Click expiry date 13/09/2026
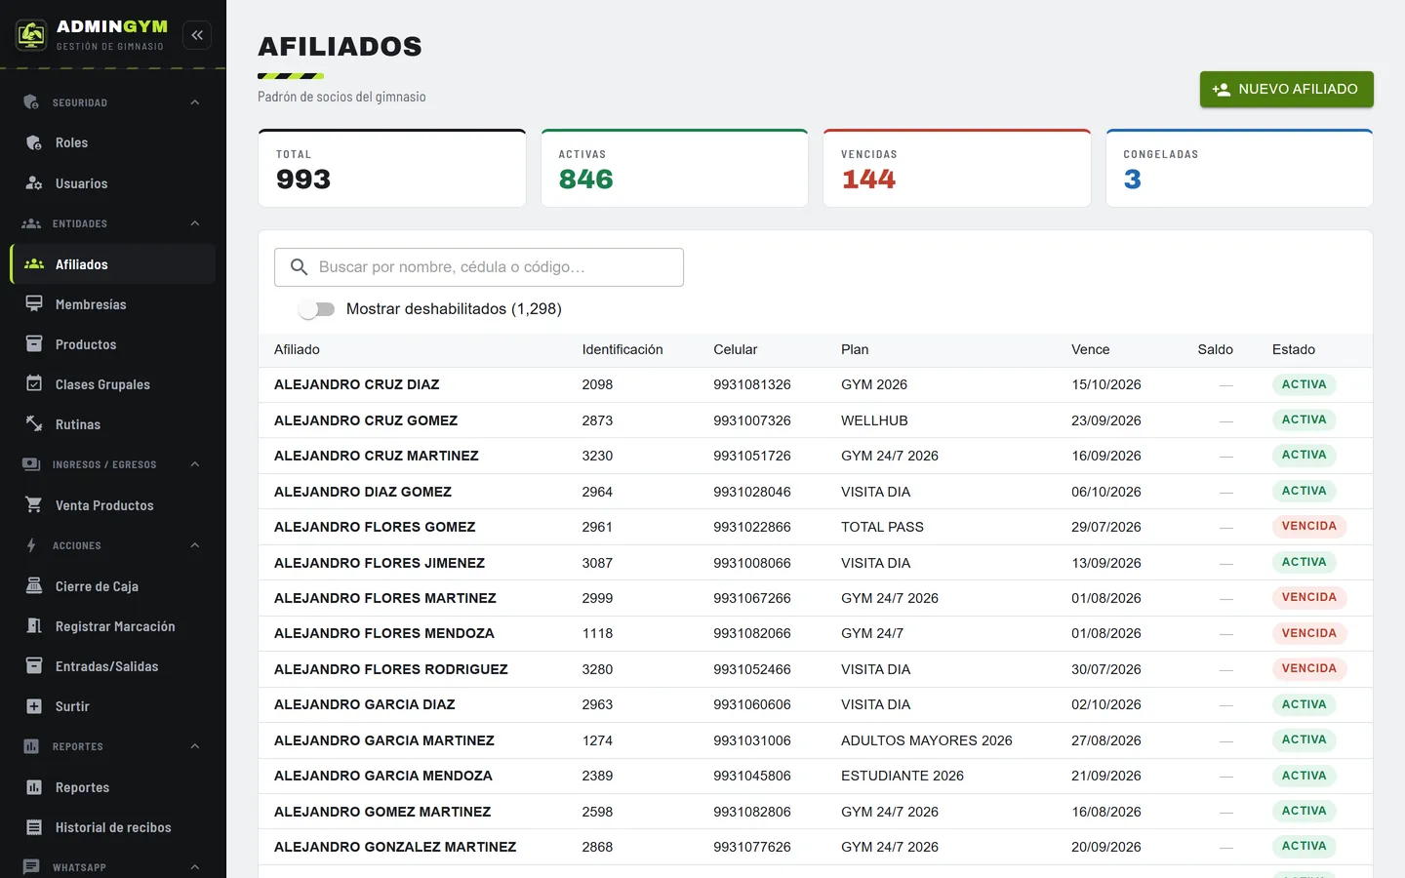The width and height of the screenshot is (1405, 878). [1106, 563]
